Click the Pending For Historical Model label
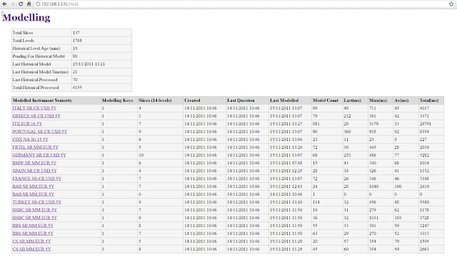The image size is (457, 262). pyautogui.click(x=39, y=56)
